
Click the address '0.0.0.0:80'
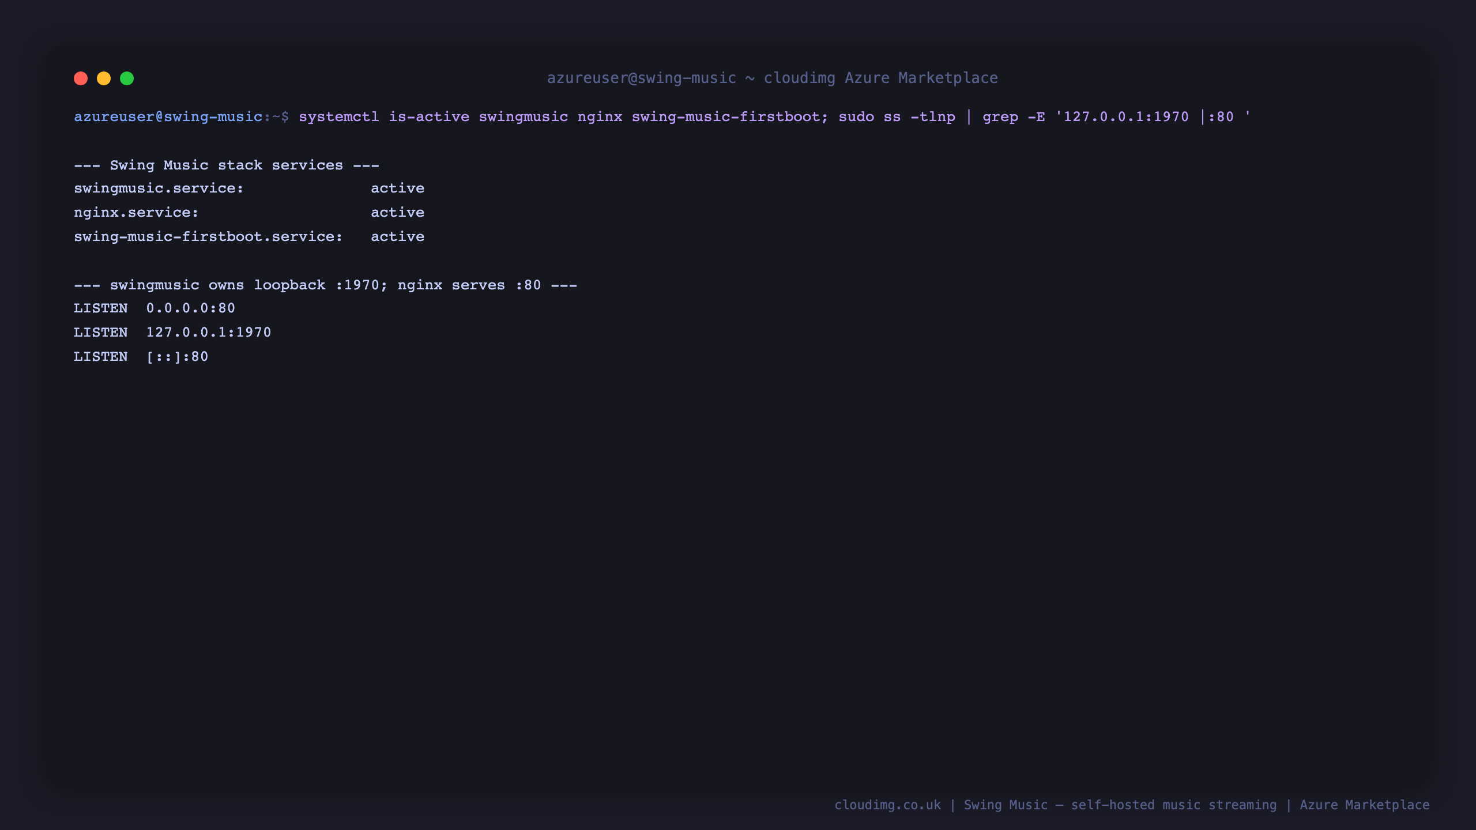(190, 308)
